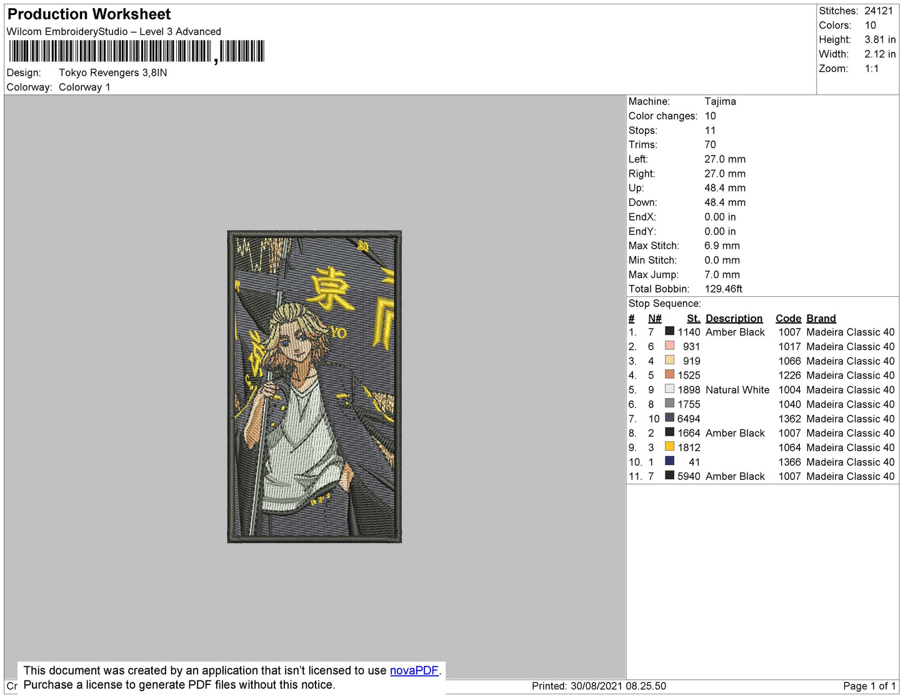This screenshot has width=903, height=698.
Task: Click the embroidery design preview image
Action: [314, 387]
